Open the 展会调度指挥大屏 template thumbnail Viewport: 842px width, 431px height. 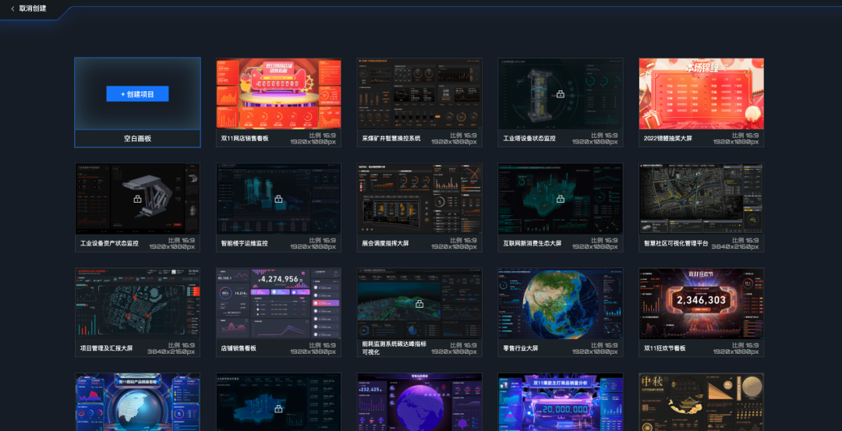click(x=419, y=199)
